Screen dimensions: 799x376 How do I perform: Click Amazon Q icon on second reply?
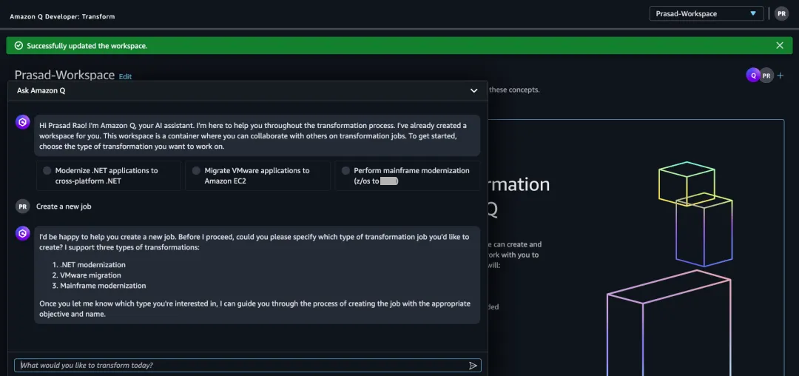23,233
